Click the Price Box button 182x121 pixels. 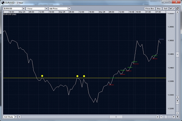click(x=150, y=8)
